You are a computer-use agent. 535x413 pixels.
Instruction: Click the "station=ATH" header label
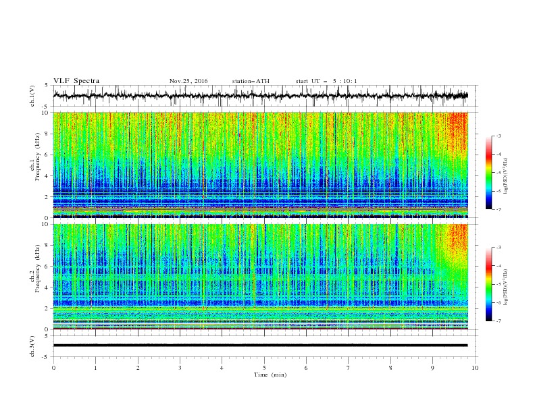(251, 81)
